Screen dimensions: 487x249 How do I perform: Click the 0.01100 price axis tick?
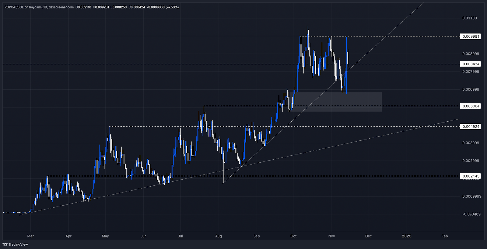(x=469, y=18)
